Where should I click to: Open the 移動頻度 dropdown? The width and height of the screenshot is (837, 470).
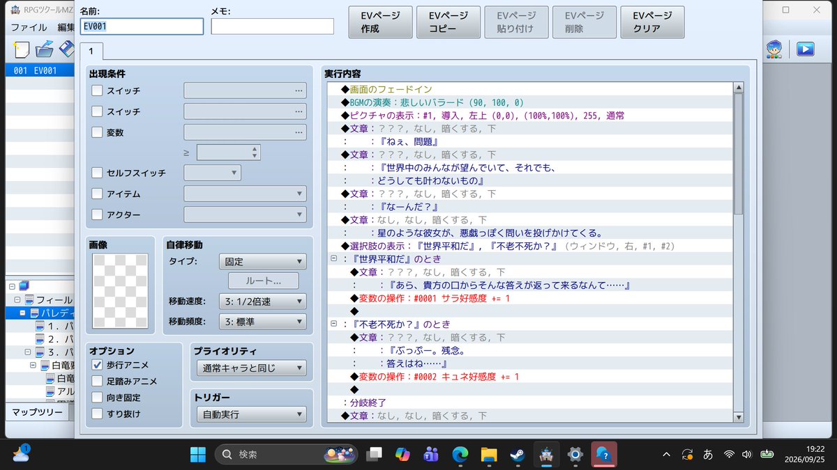[262, 321]
